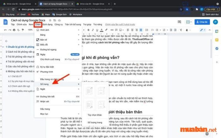Star the document next to title
The width and height of the screenshot is (221, 138).
50,20
